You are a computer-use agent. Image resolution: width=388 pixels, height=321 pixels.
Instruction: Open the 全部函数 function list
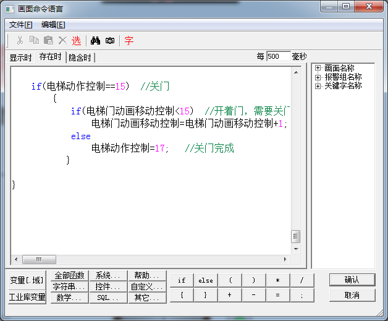tap(70, 275)
